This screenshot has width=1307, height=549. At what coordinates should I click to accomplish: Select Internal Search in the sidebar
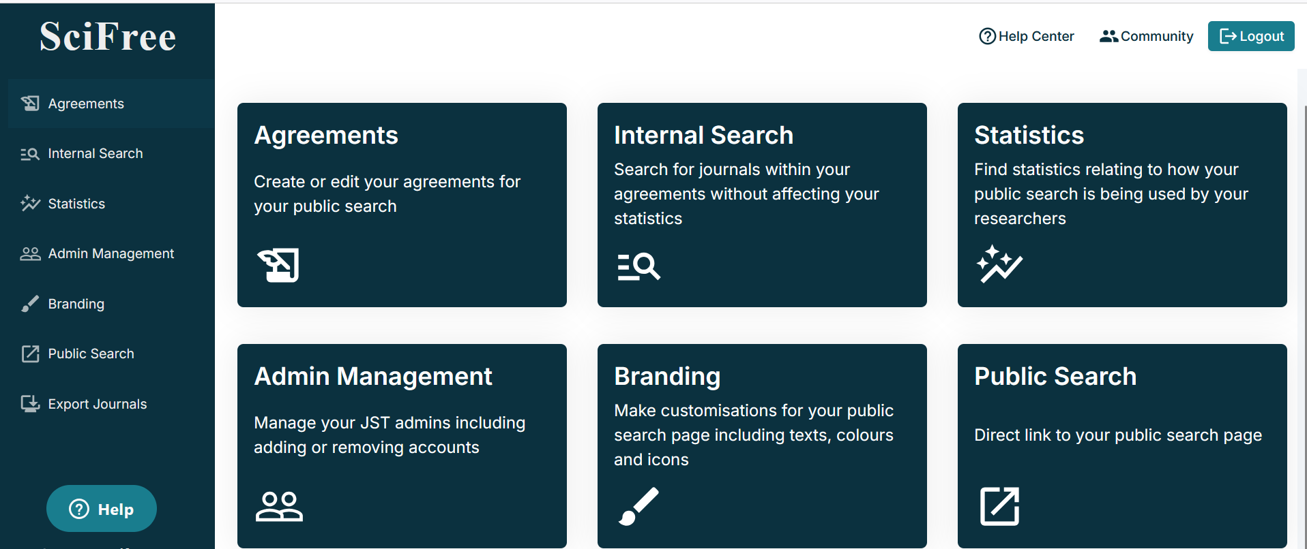[x=95, y=154]
